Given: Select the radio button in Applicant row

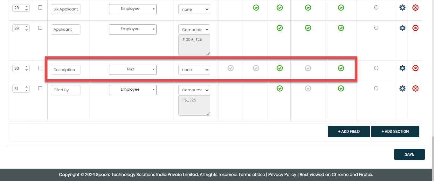Looking at the screenshot, I should pyautogui.click(x=376, y=28).
